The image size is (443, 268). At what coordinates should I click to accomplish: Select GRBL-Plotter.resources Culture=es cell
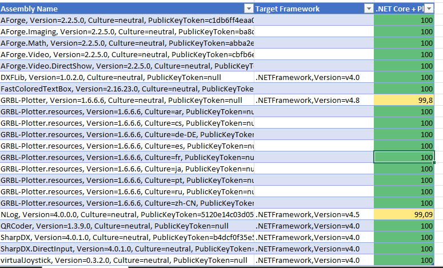coord(127,146)
